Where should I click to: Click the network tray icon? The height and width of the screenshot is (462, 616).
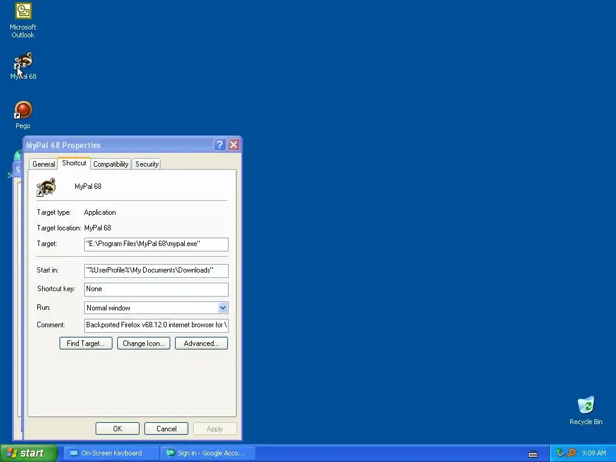point(560,453)
